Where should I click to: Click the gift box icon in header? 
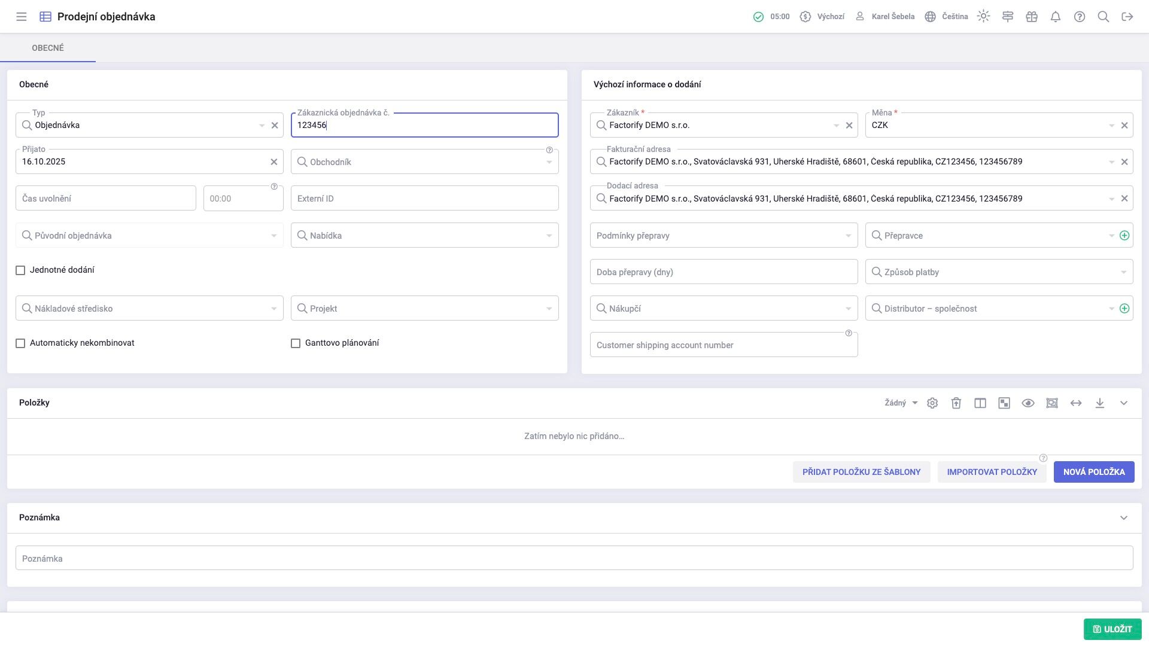[1031, 17]
